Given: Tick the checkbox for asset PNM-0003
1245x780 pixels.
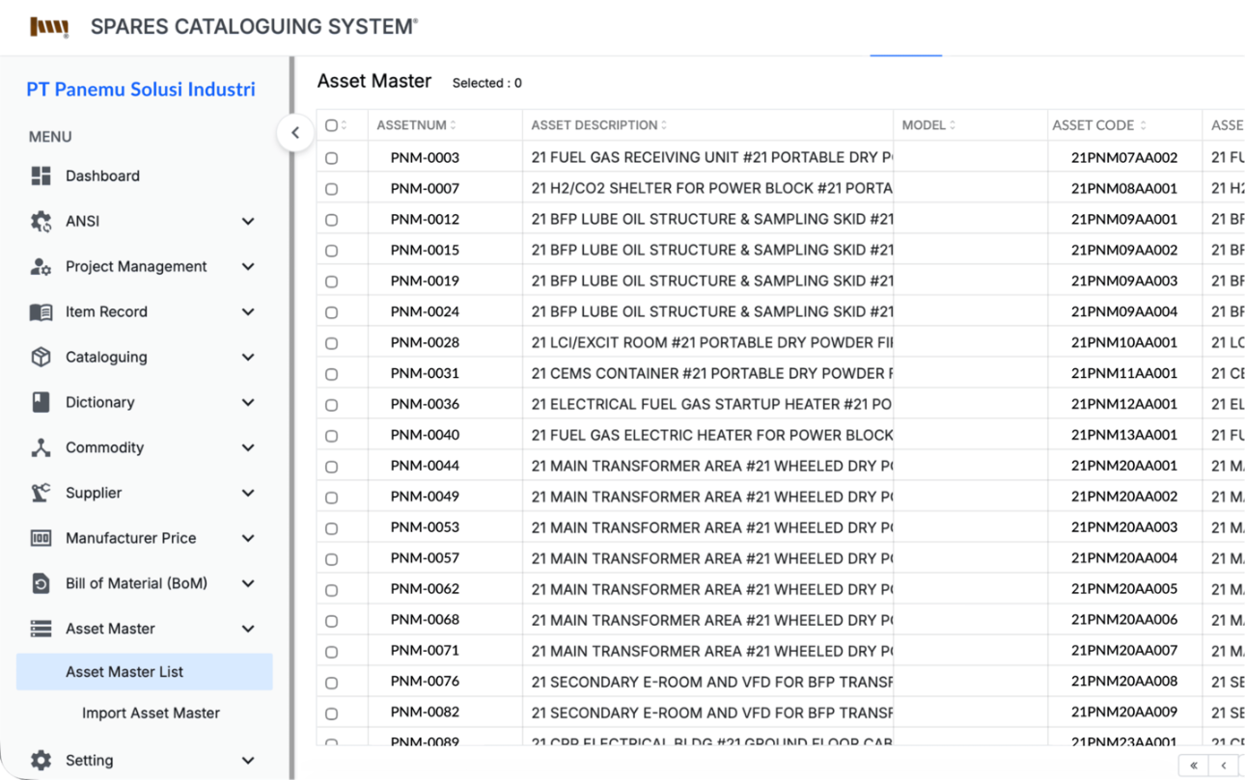Looking at the screenshot, I should pyautogui.click(x=332, y=158).
